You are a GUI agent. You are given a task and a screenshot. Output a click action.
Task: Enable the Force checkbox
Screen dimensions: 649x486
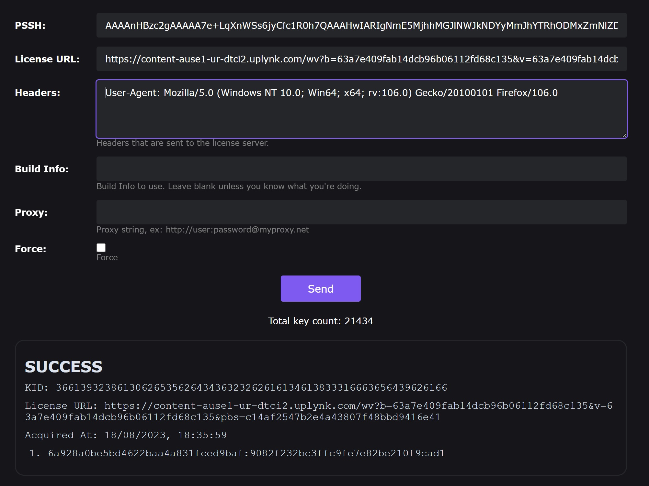tap(101, 248)
